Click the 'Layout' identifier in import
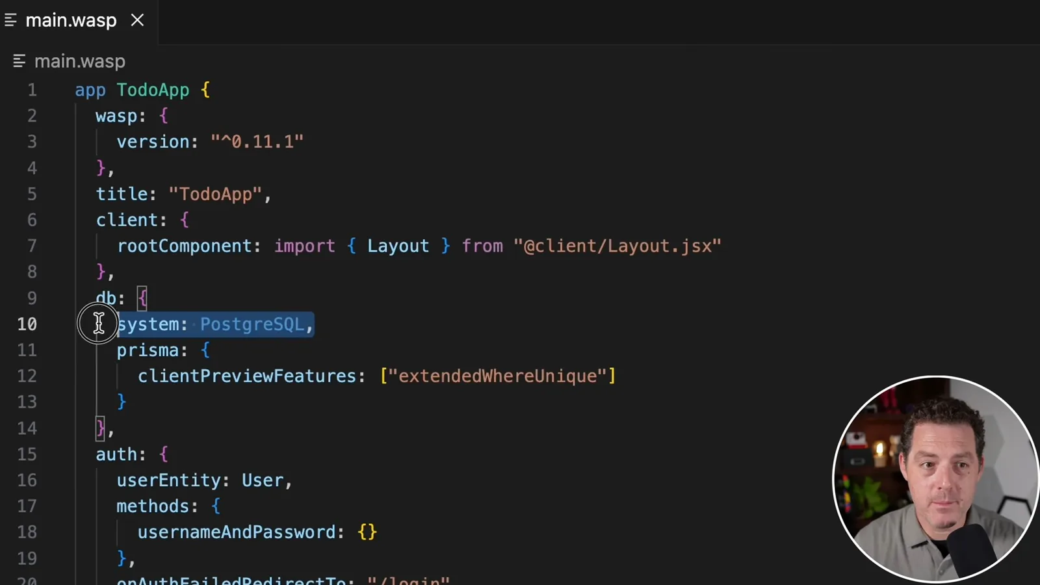Viewport: 1040px width, 585px height. [398, 246]
